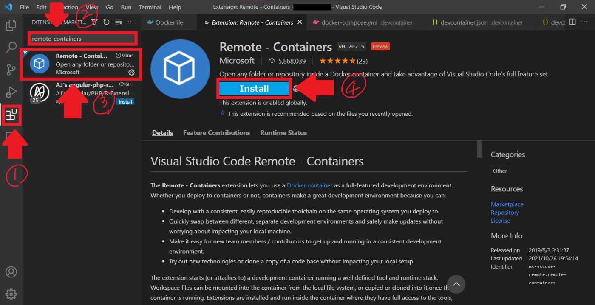The width and height of the screenshot is (595, 305).
Task: Select the Runtime Status tab
Action: [x=283, y=133]
